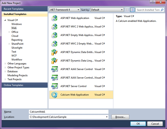Click the ASP.NET Web Application template icon
The height and width of the screenshot is (129, 167).
click(55, 18)
